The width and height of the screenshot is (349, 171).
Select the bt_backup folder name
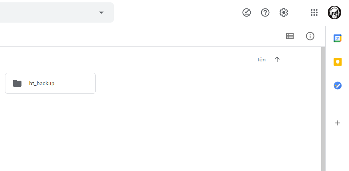tap(42, 83)
